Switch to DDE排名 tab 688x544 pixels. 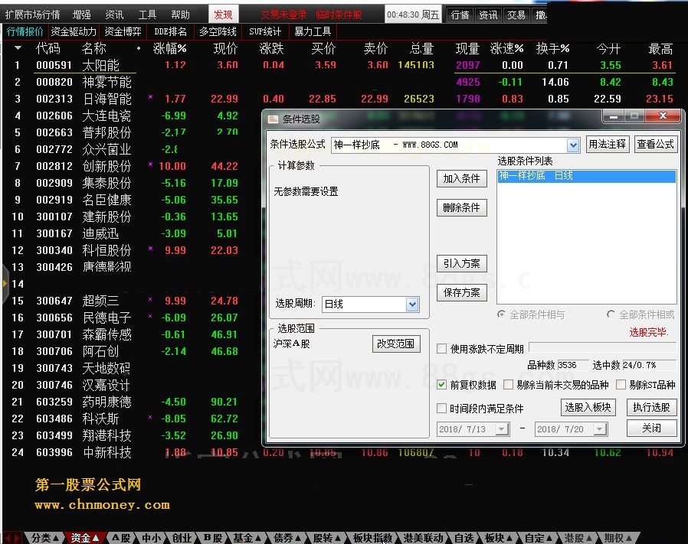(x=170, y=31)
